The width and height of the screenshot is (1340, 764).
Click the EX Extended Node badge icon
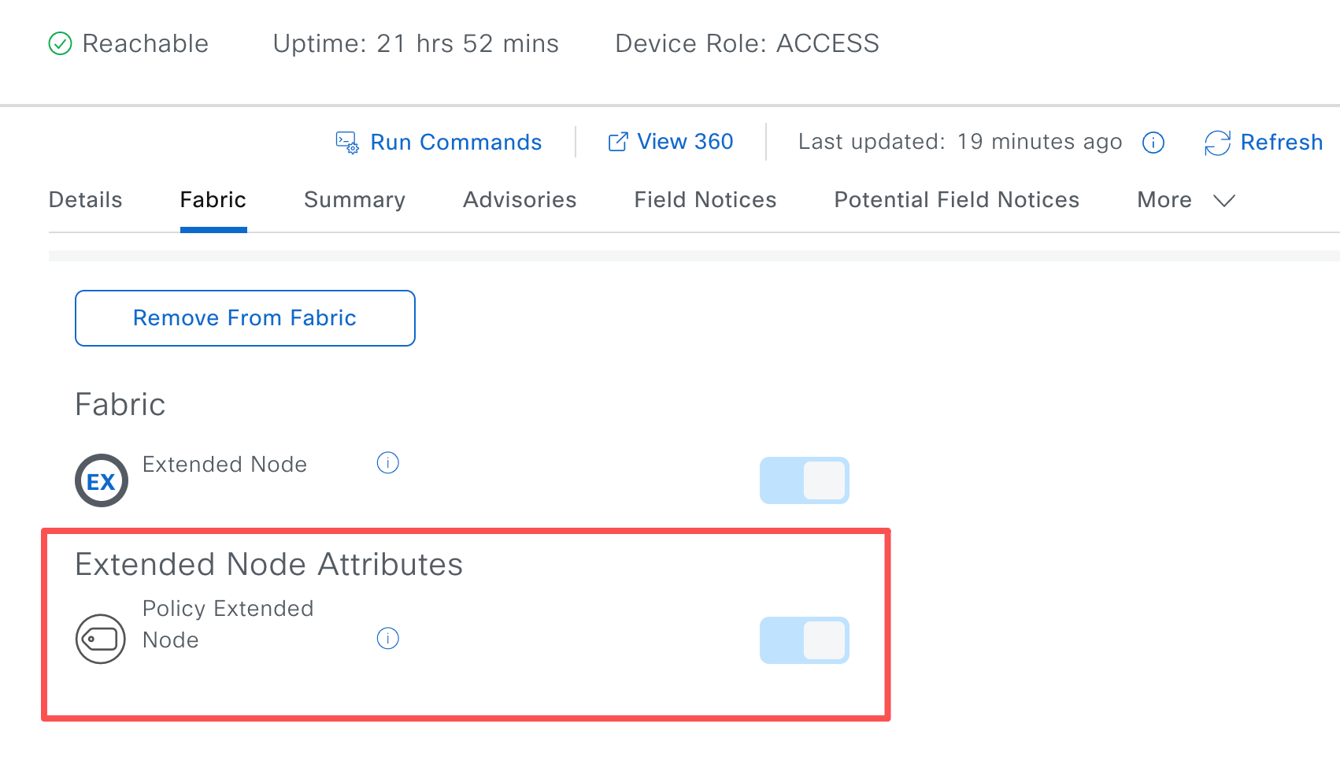tap(102, 480)
